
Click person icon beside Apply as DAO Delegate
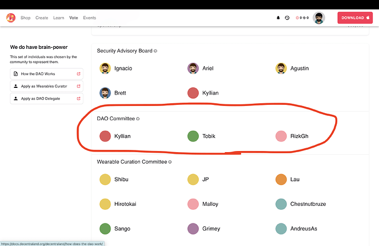coord(16,98)
